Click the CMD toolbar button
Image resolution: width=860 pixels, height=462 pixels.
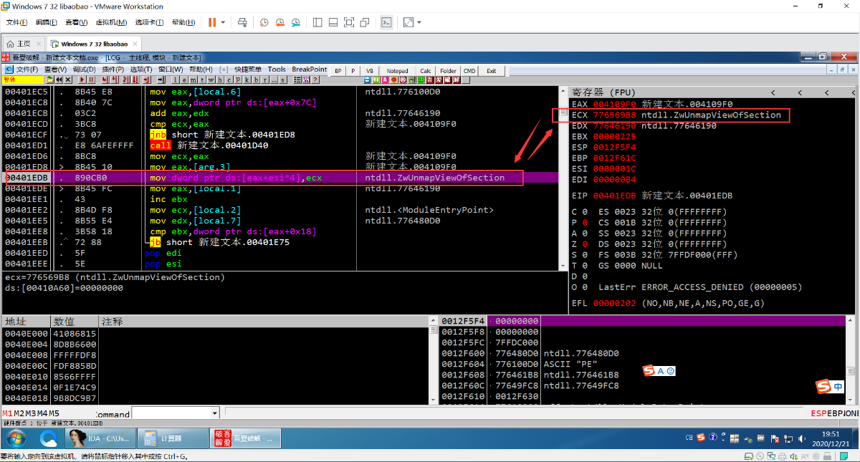(469, 71)
